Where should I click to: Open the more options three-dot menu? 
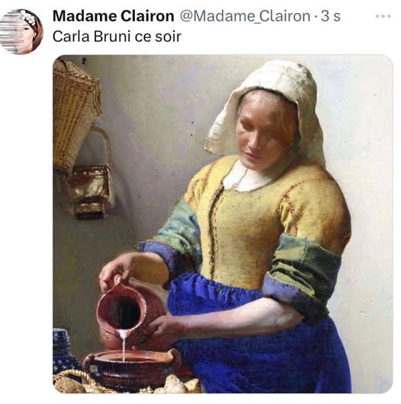coord(383,16)
